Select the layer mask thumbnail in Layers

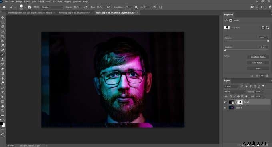[x=240, y=102]
